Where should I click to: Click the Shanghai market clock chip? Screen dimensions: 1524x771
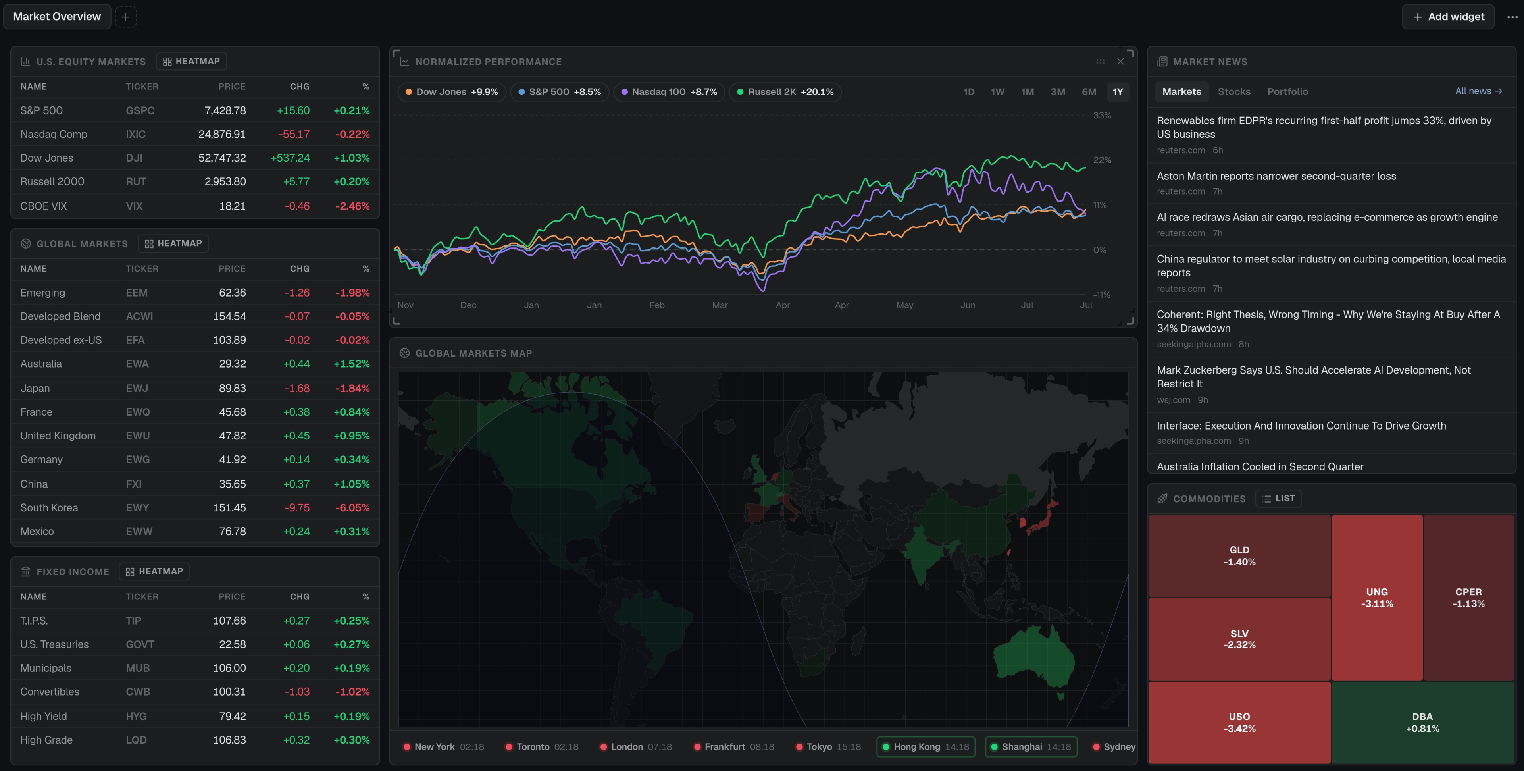coord(1031,747)
